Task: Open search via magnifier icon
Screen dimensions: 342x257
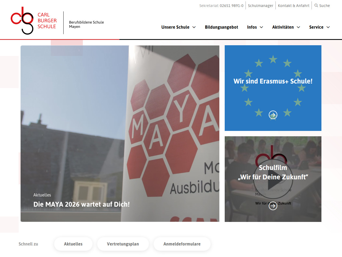Action: (316, 5)
